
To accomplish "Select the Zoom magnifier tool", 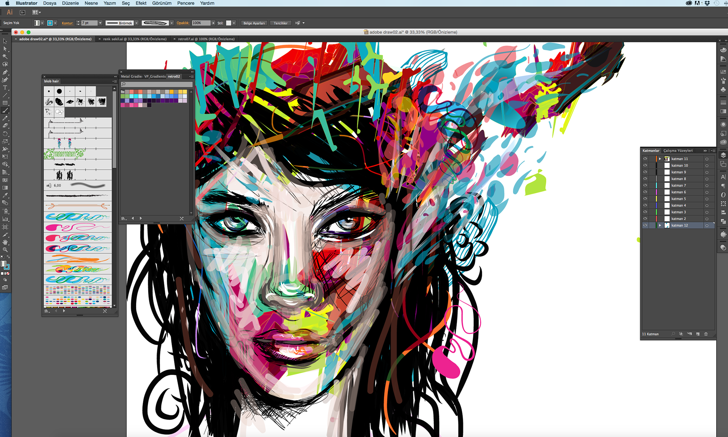I will (5, 250).
